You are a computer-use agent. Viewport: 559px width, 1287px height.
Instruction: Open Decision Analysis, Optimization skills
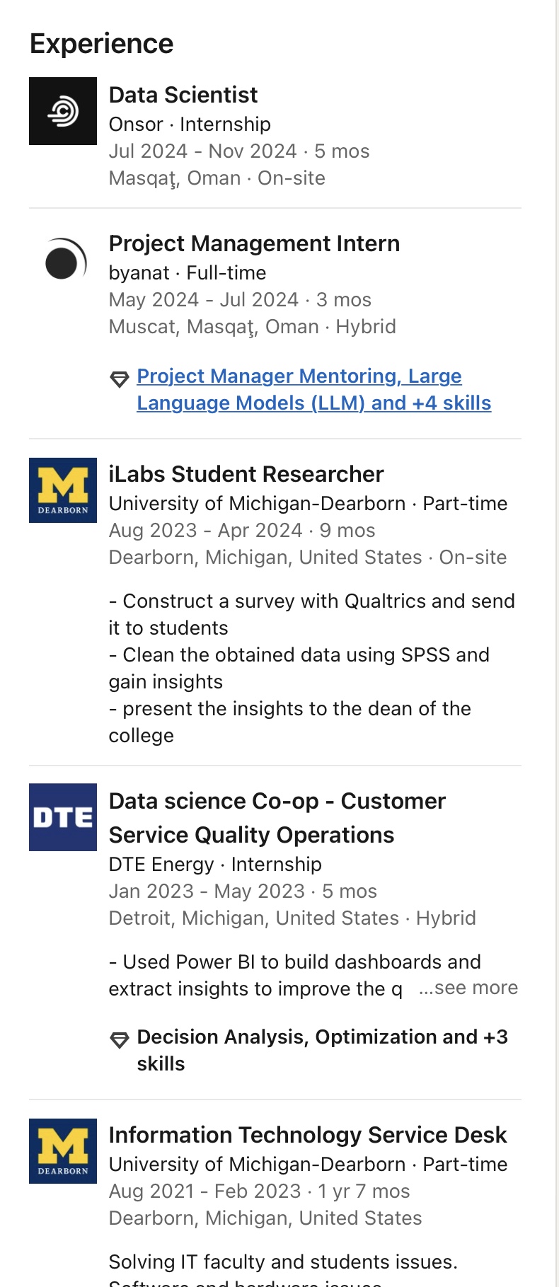[321, 1037]
